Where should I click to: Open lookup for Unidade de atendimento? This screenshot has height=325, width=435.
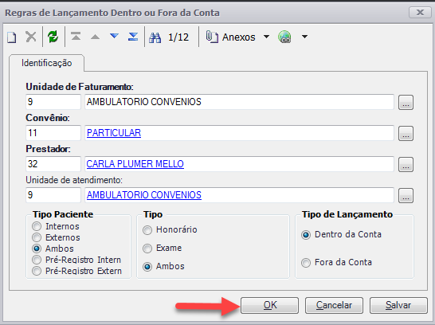[x=406, y=195]
